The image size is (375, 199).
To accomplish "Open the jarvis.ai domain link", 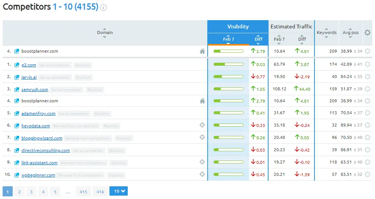I will click(29, 77).
